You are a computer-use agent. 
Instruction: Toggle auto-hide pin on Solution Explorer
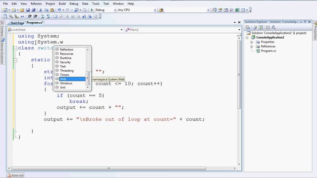[305, 22]
